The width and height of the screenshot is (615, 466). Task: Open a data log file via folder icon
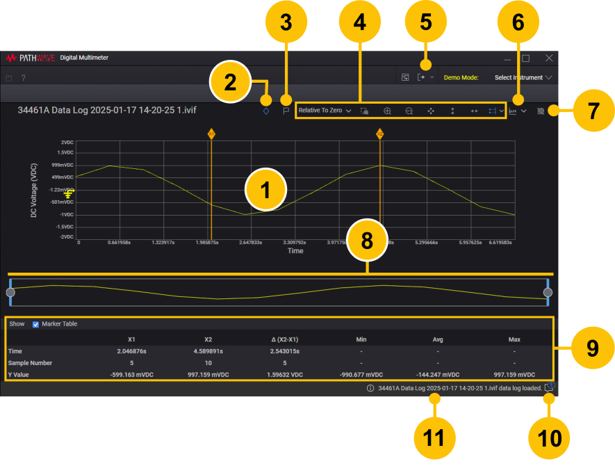pyautogui.click(x=8, y=78)
